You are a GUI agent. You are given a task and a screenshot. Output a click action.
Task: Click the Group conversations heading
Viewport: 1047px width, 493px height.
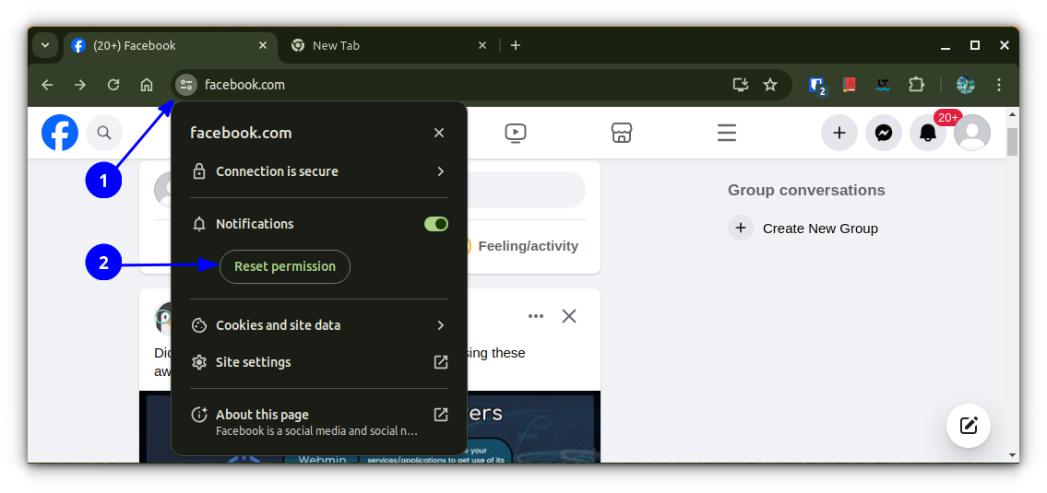coord(806,190)
